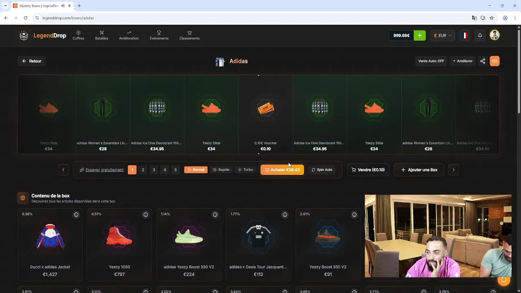The image size is (521, 293).
Task: Click the Retour back button
Action: [32, 61]
